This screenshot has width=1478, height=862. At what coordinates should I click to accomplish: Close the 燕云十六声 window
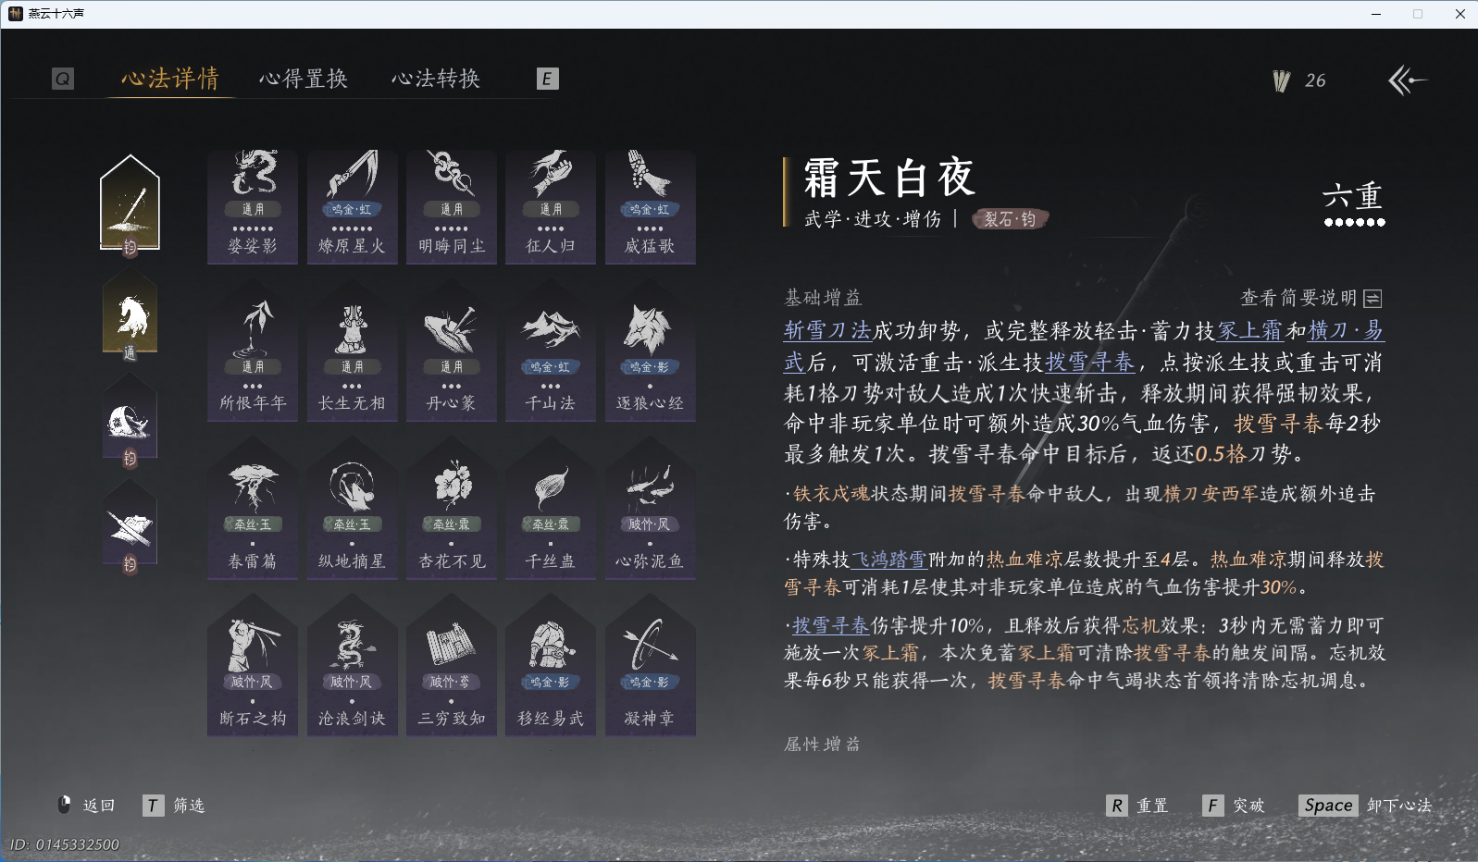click(x=1459, y=14)
